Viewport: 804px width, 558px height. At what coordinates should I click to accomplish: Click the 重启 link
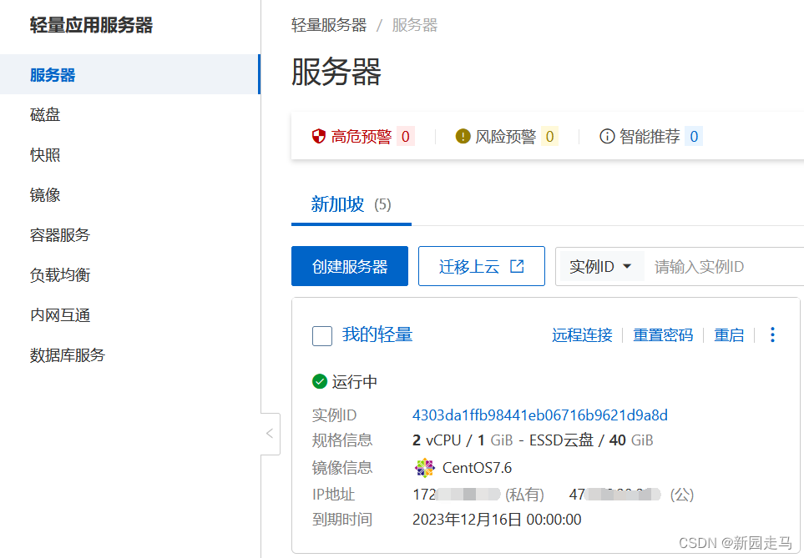click(729, 334)
